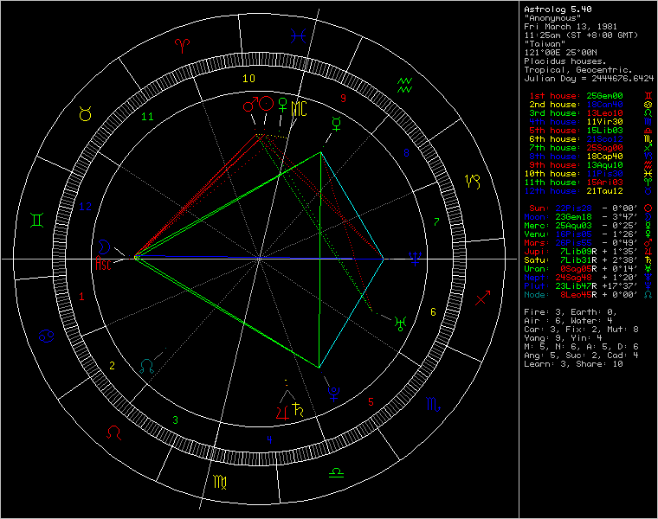
Task: Select the green Venus symbol near the MC
Action: click(x=283, y=105)
